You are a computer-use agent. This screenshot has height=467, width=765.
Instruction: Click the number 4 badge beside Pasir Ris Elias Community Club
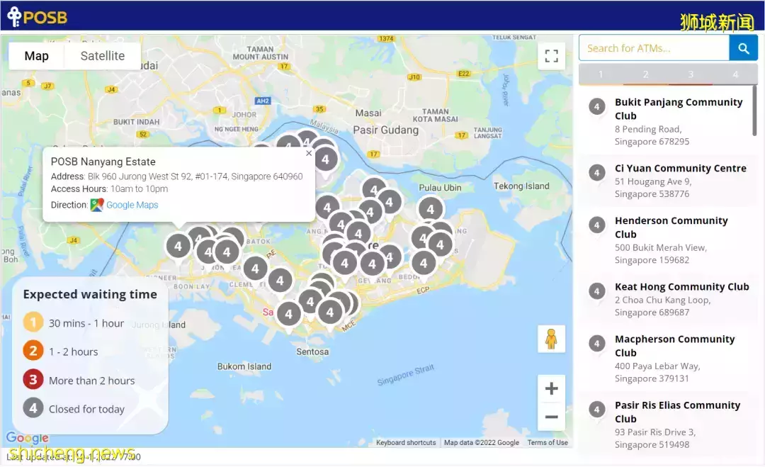click(x=596, y=410)
